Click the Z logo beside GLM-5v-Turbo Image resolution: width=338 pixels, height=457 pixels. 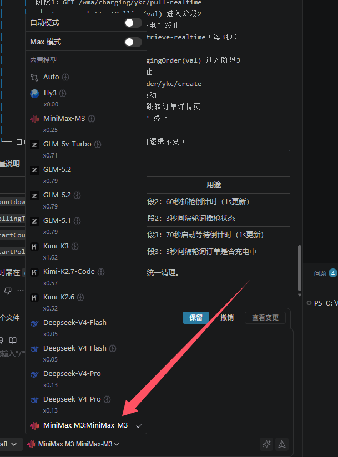click(34, 145)
